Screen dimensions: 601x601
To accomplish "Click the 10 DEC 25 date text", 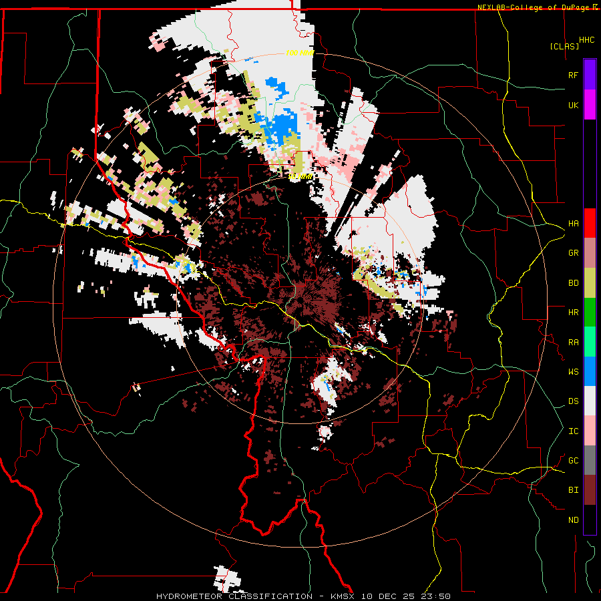I will 387,596.
